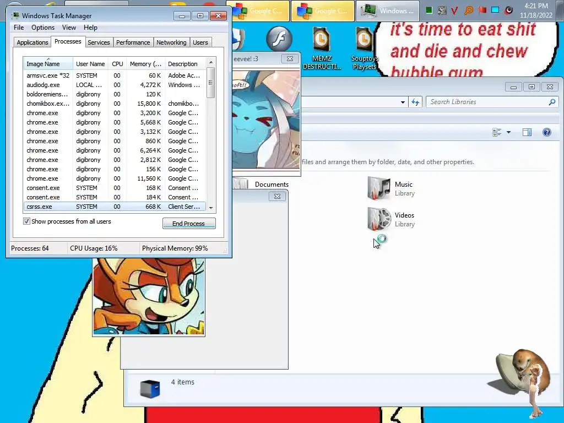Click the red flag Action Center tray icon

482,10
